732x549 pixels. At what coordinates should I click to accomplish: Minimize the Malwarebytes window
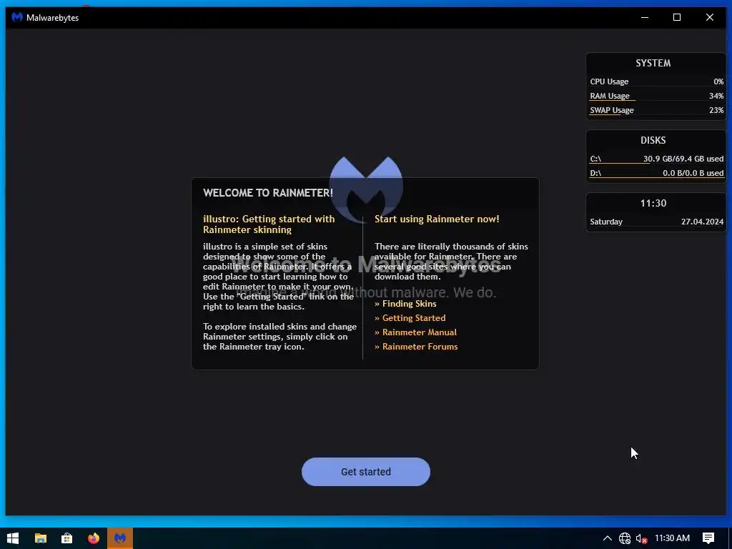645,17
